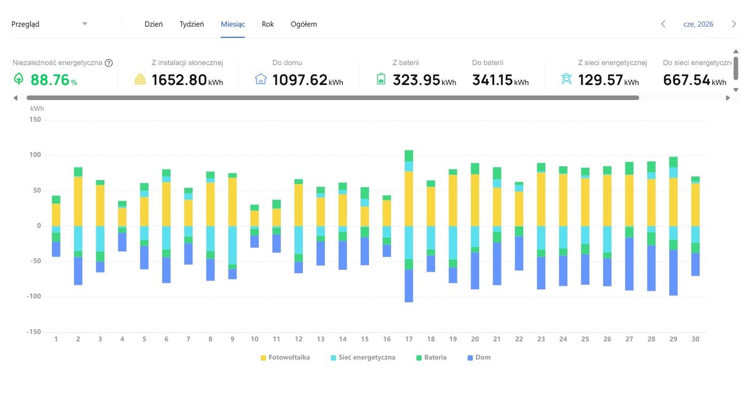Click the power grid pylon icon

tap(566, 80)
